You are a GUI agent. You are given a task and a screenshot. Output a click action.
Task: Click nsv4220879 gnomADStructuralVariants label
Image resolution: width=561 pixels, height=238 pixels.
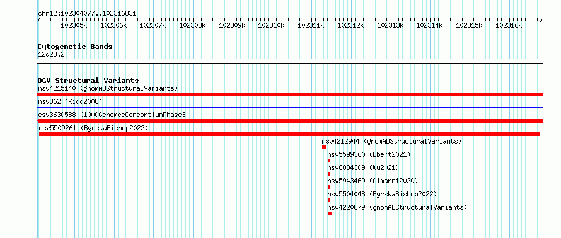(397, 207)
